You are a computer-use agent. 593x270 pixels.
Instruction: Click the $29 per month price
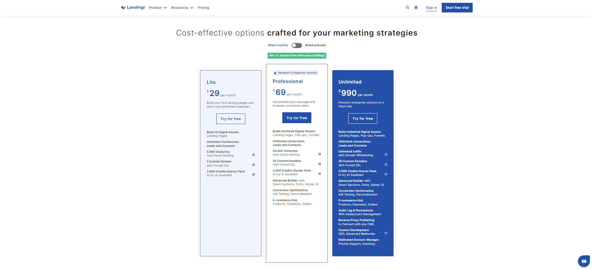tap(221, 93)
